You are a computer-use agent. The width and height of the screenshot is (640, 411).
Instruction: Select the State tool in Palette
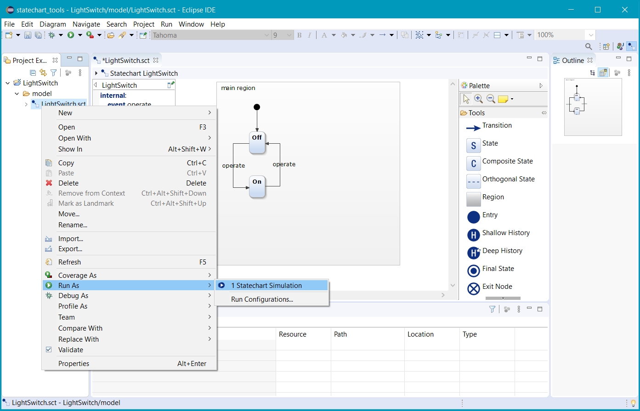coord(482,145)
